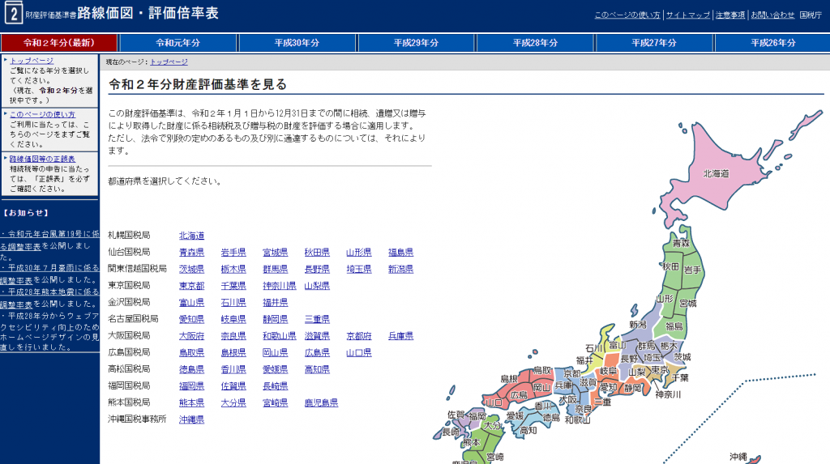Viewport: 830px width, 464px height.
Task: Open 令和元年台風第19号 notice link
Action: coord(49,239)
